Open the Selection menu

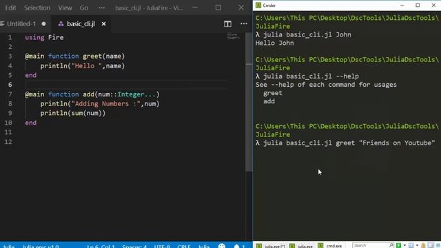[x=37, y=8]
